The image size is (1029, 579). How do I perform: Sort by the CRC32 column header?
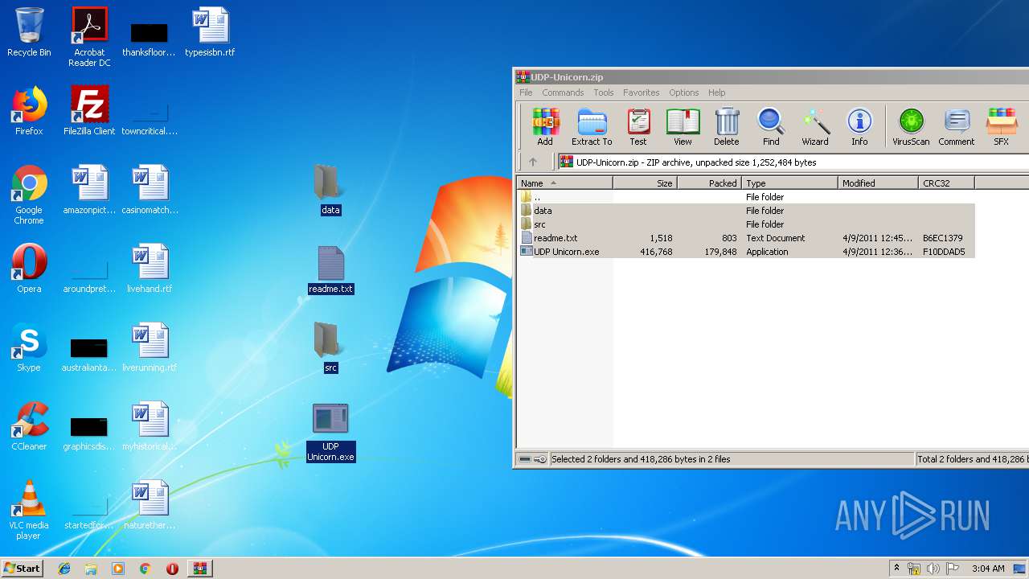pyautogui.click(x=947, y=183)
